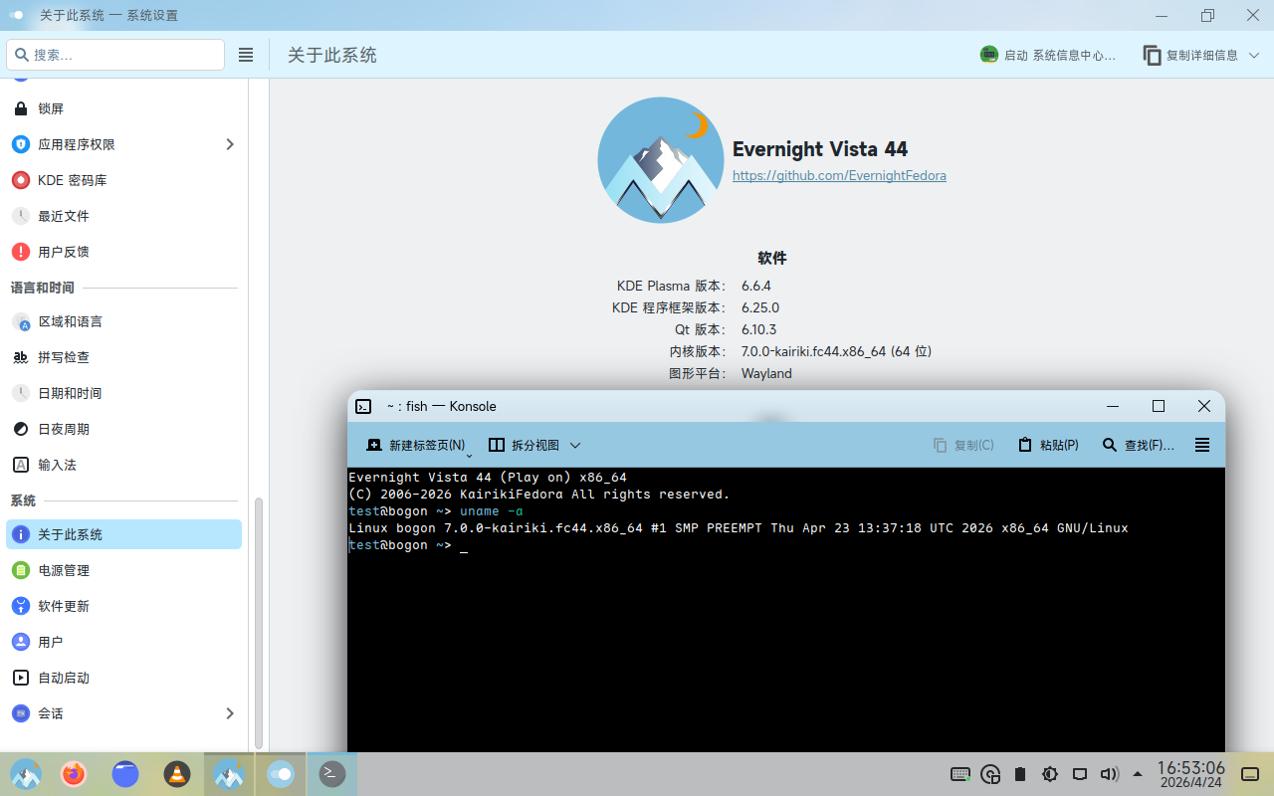The height and width of the screenshot is (796, 1274).
Task: Click the kernel version value 7.0.0-kairiki
Action: tap(836, 351)
